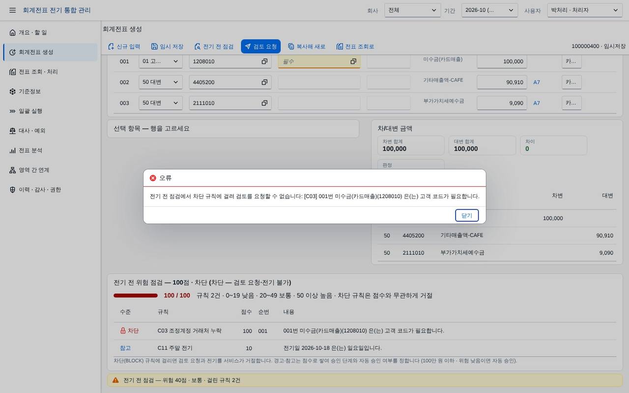The height and width of the screenshot is (393, 629).
Task: Open the 기간 dropdown
Action: coord(489,10)
